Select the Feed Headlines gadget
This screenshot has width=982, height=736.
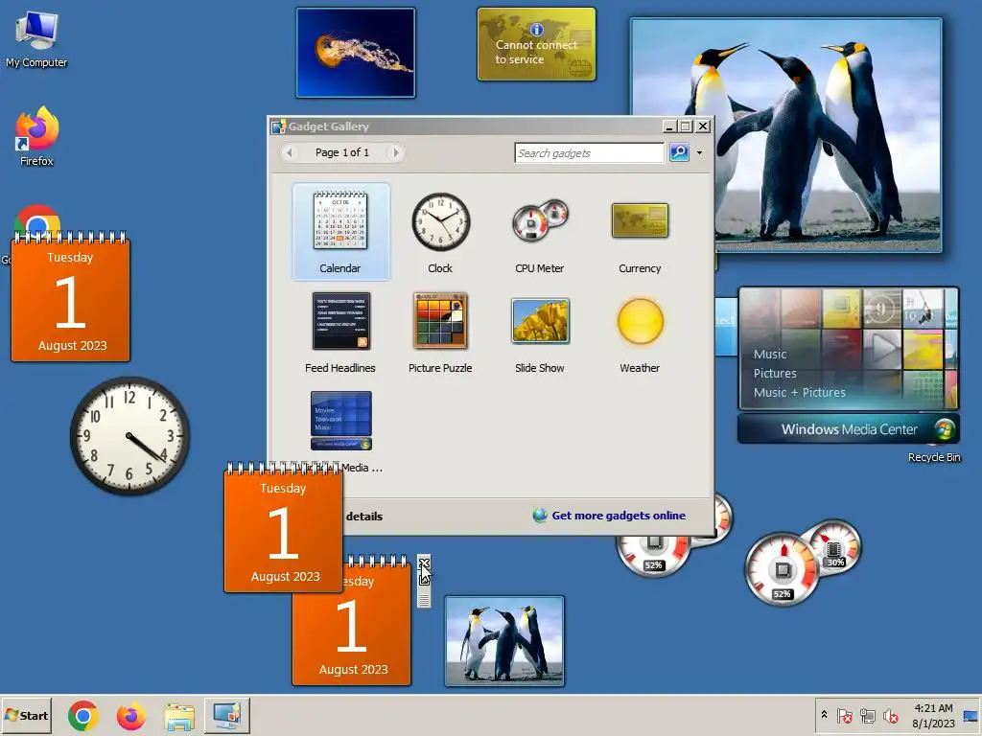point(340,332)
